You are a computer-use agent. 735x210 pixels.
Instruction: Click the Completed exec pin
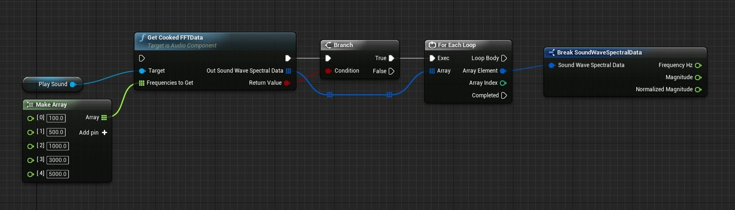click(504, 96)
